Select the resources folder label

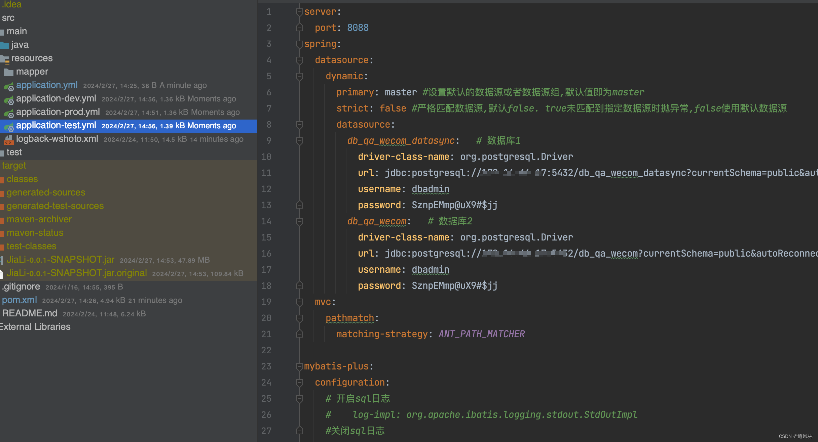(32, 58)
